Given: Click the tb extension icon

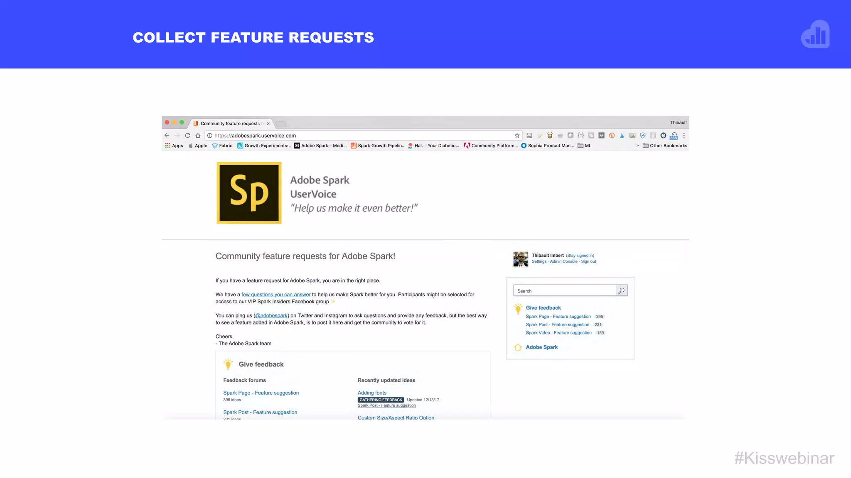Looking at the screenshot, I should 591,135.
